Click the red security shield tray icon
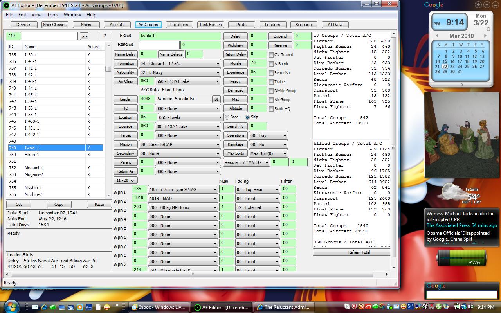This screenshot has width=501, height=313. tap(354, 306)
